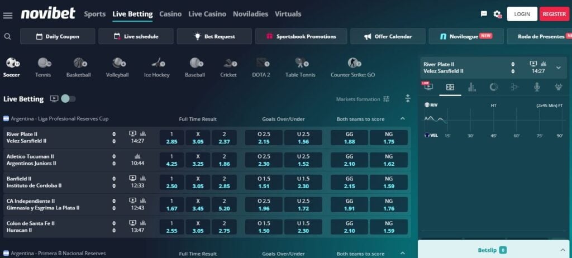This screenshot has width=572, height=258.
Task: Open the Live schedule
Action: click(x=136, y=36)
